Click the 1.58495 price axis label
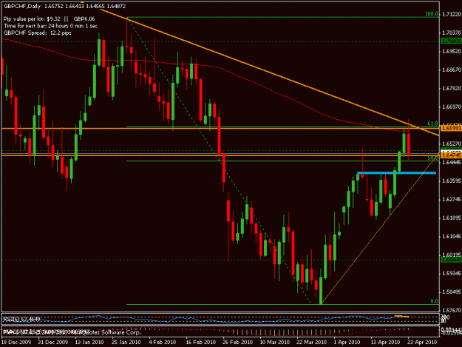 coord(452,292)
